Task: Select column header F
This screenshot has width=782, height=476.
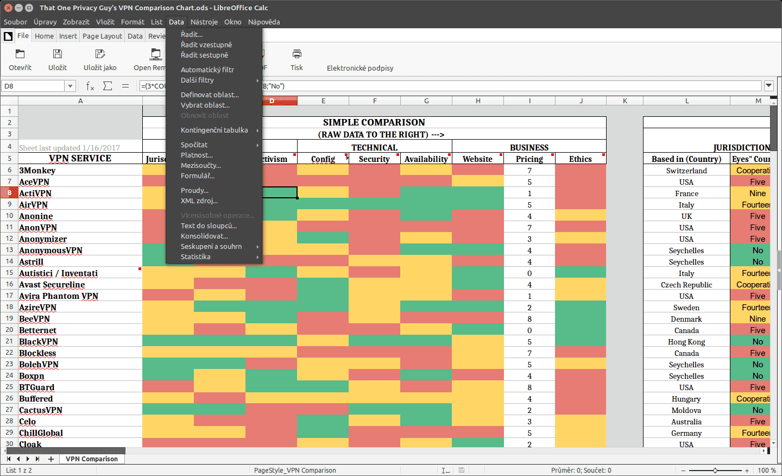Action: 375,101
